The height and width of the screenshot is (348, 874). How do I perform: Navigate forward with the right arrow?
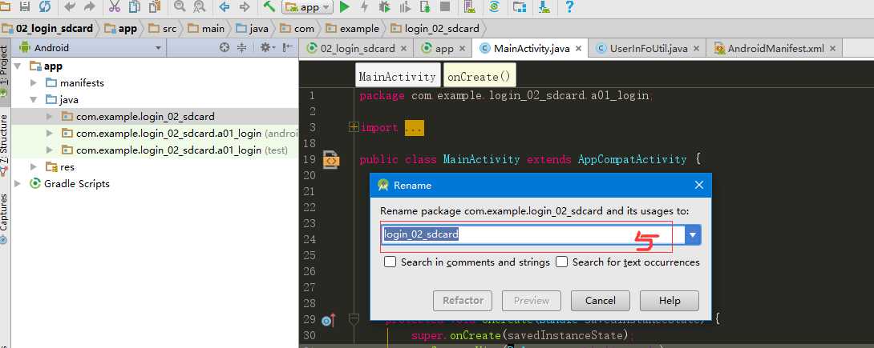click(x=244, y=6)
